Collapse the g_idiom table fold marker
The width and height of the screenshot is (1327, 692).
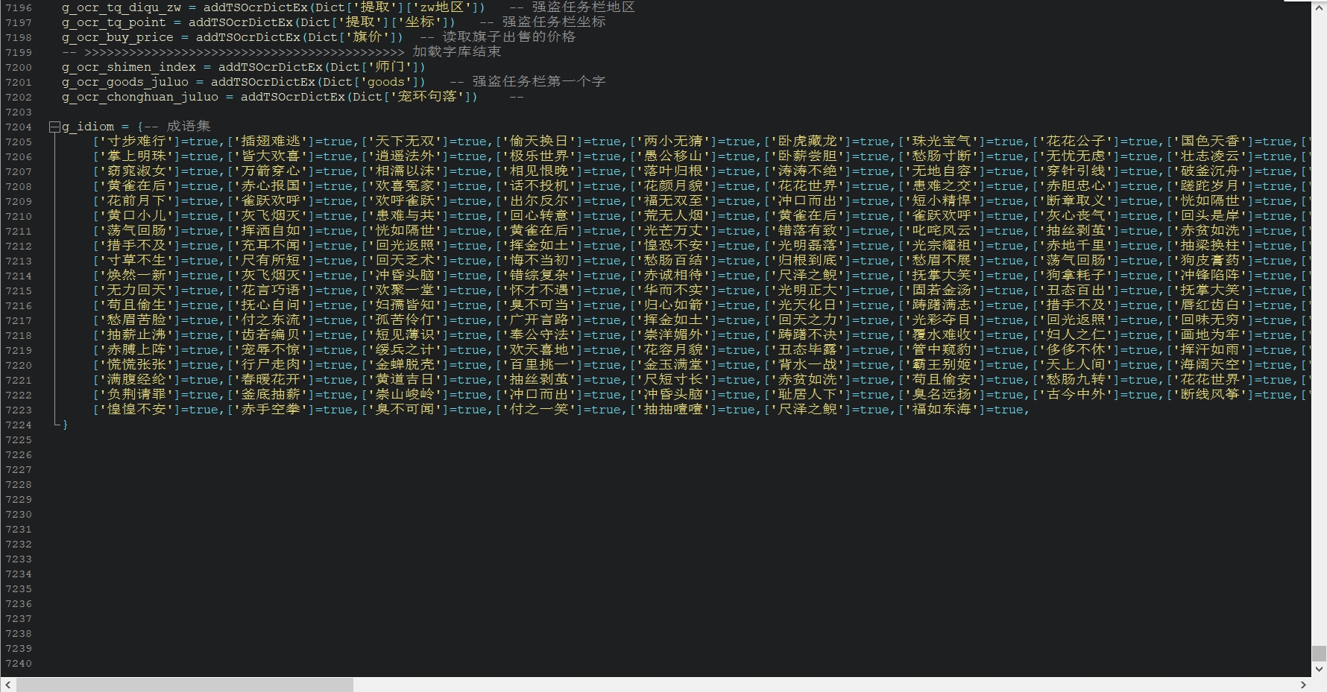tap(54, 127)
